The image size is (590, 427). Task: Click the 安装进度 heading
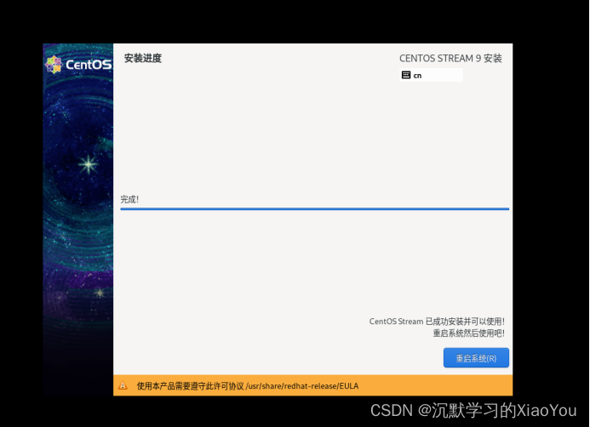pyautogui.click(x=143, y=58)
